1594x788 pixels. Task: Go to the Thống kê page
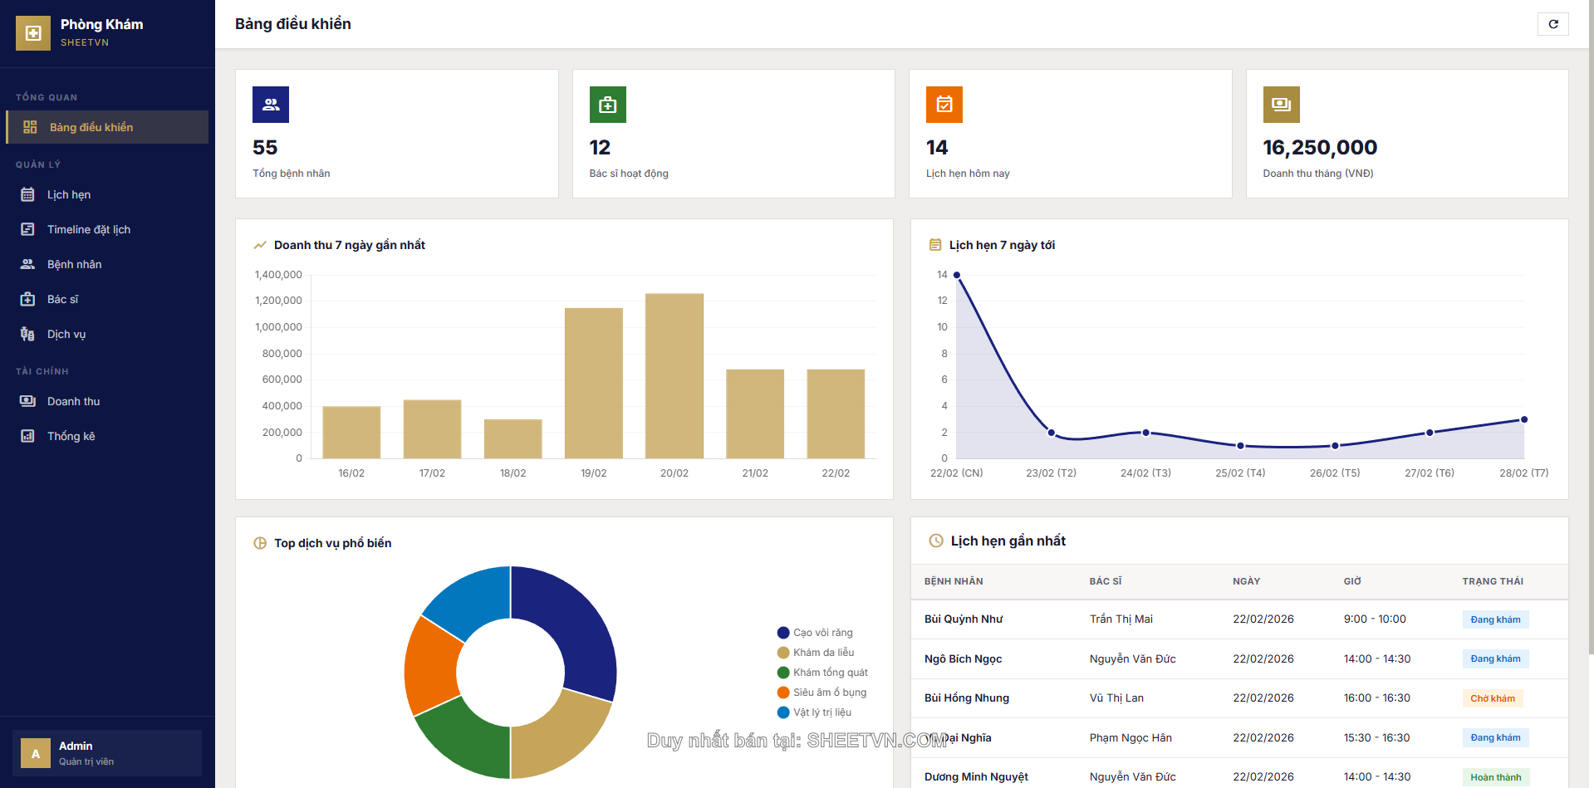71,436
